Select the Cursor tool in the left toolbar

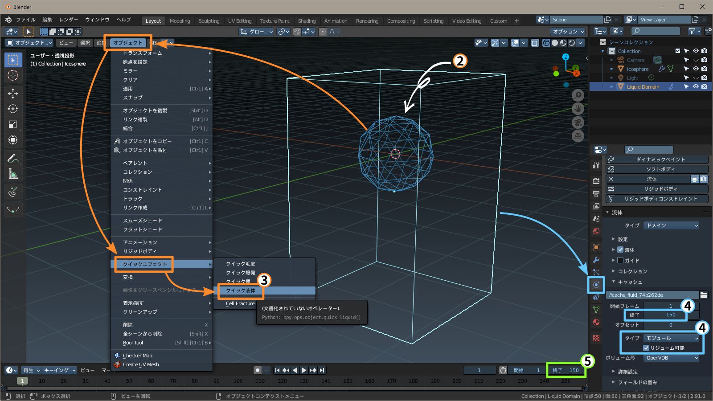click(13, 75)
